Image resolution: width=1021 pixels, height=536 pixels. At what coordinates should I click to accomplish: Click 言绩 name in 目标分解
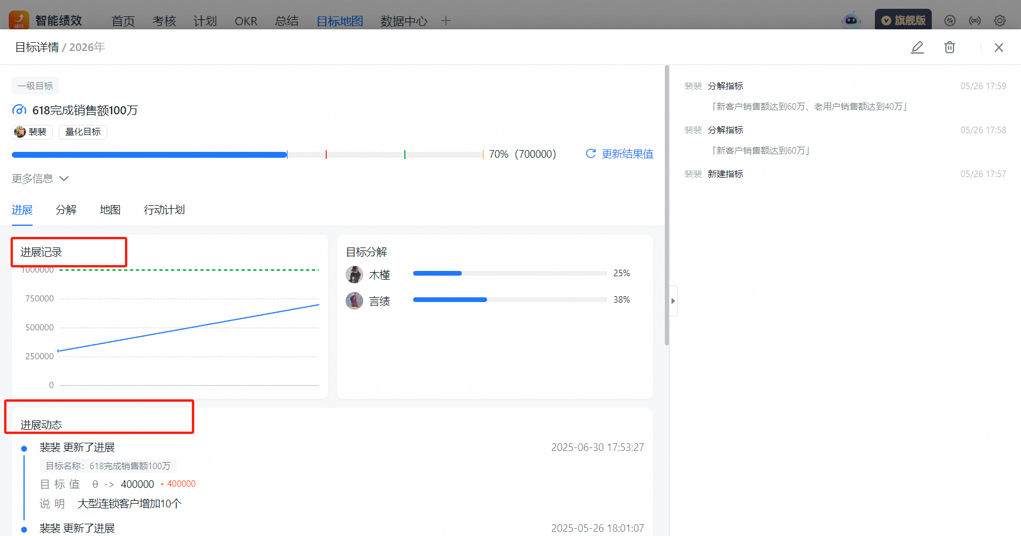(380, 301)
